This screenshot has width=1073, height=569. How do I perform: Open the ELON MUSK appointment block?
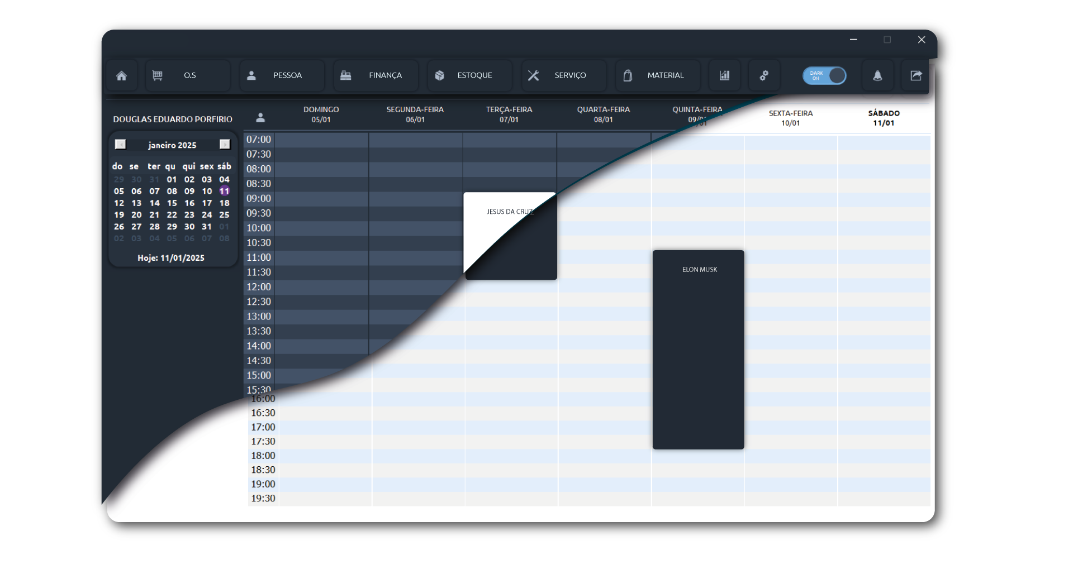click(x=699, y=349)
